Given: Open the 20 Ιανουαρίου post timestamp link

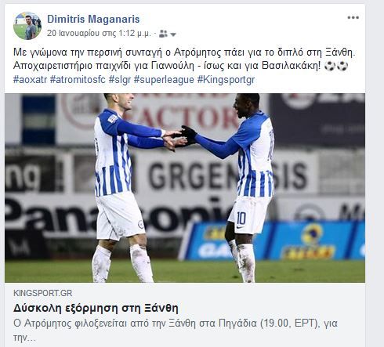Looking at the screenshot, I should 99,34.
